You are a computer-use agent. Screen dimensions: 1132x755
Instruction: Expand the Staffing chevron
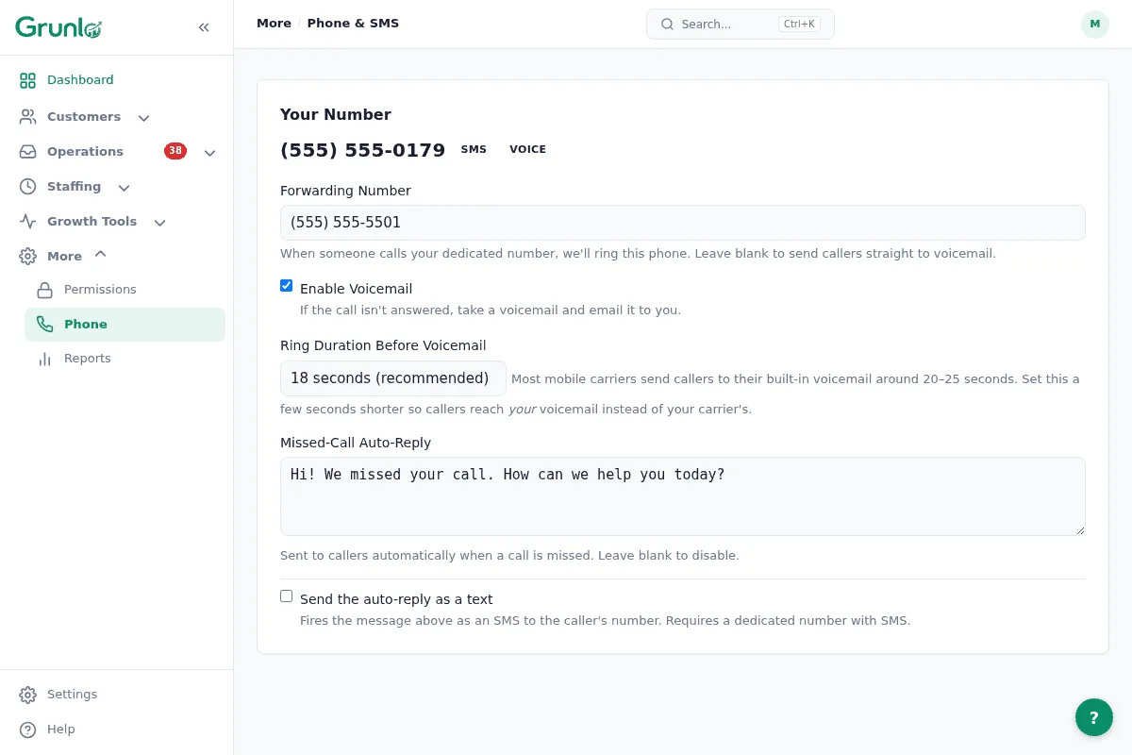[124, 188]
